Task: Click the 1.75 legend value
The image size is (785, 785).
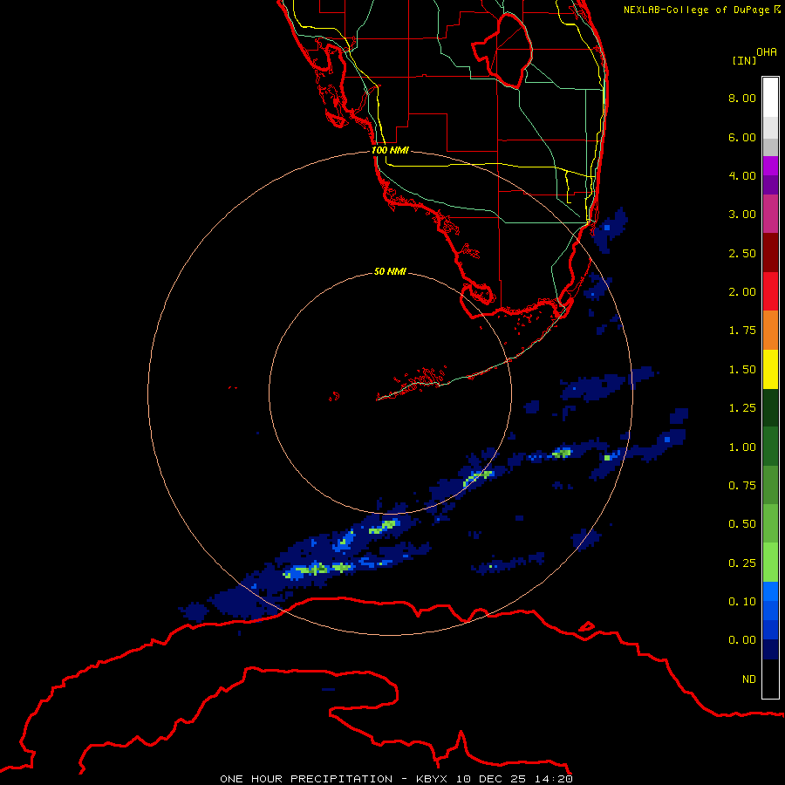Action: (x=742, y=331)
